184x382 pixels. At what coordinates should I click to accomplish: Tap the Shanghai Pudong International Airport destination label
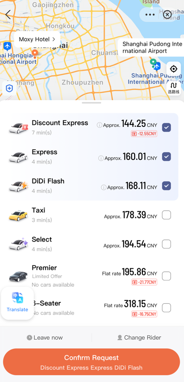(151, 48)
